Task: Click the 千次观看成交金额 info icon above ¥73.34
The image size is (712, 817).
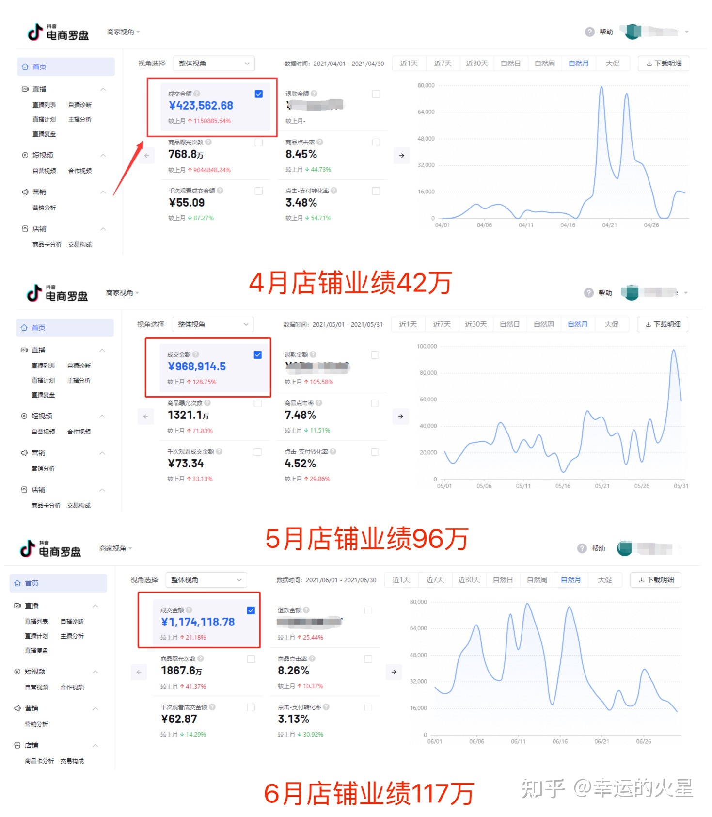Action: click(219, 451)
